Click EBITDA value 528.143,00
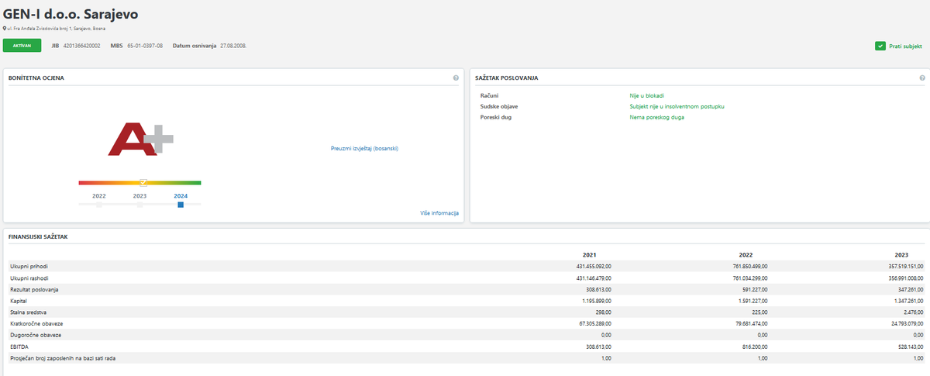The width and height of the screenshot is (930, 376). (911, 346)
